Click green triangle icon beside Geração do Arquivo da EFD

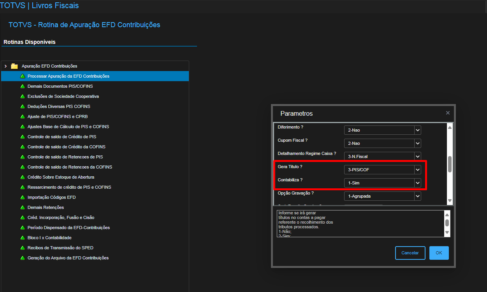coord(23,258)
